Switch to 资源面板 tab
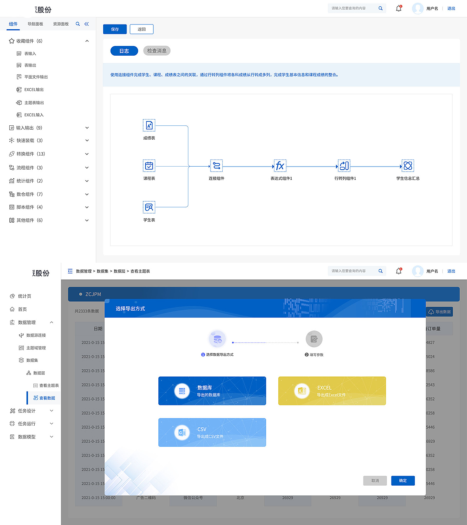The image size is (467, 525). coord(61,24)
